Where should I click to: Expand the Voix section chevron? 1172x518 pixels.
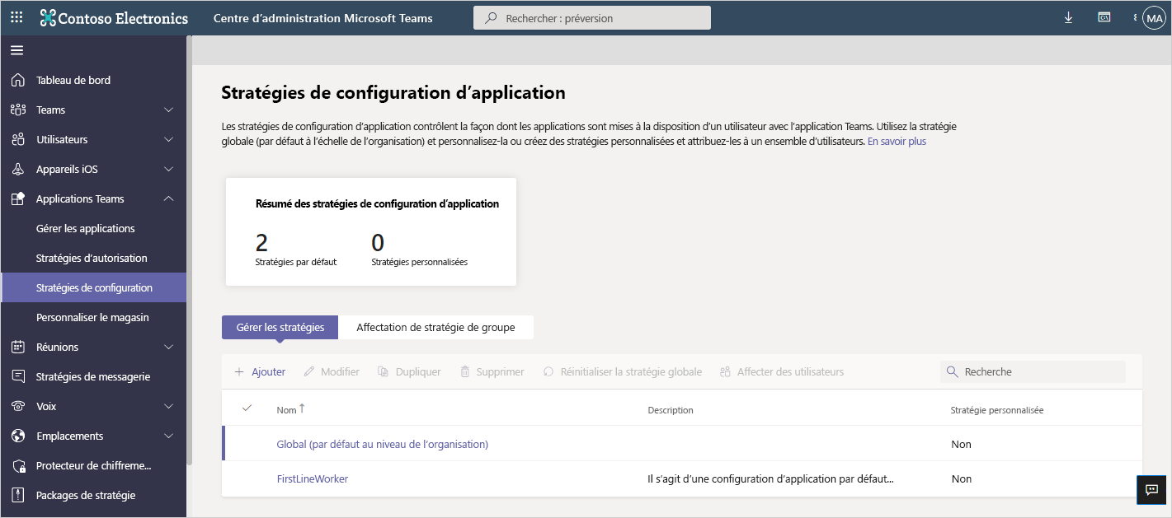click(x=169, y=406)
